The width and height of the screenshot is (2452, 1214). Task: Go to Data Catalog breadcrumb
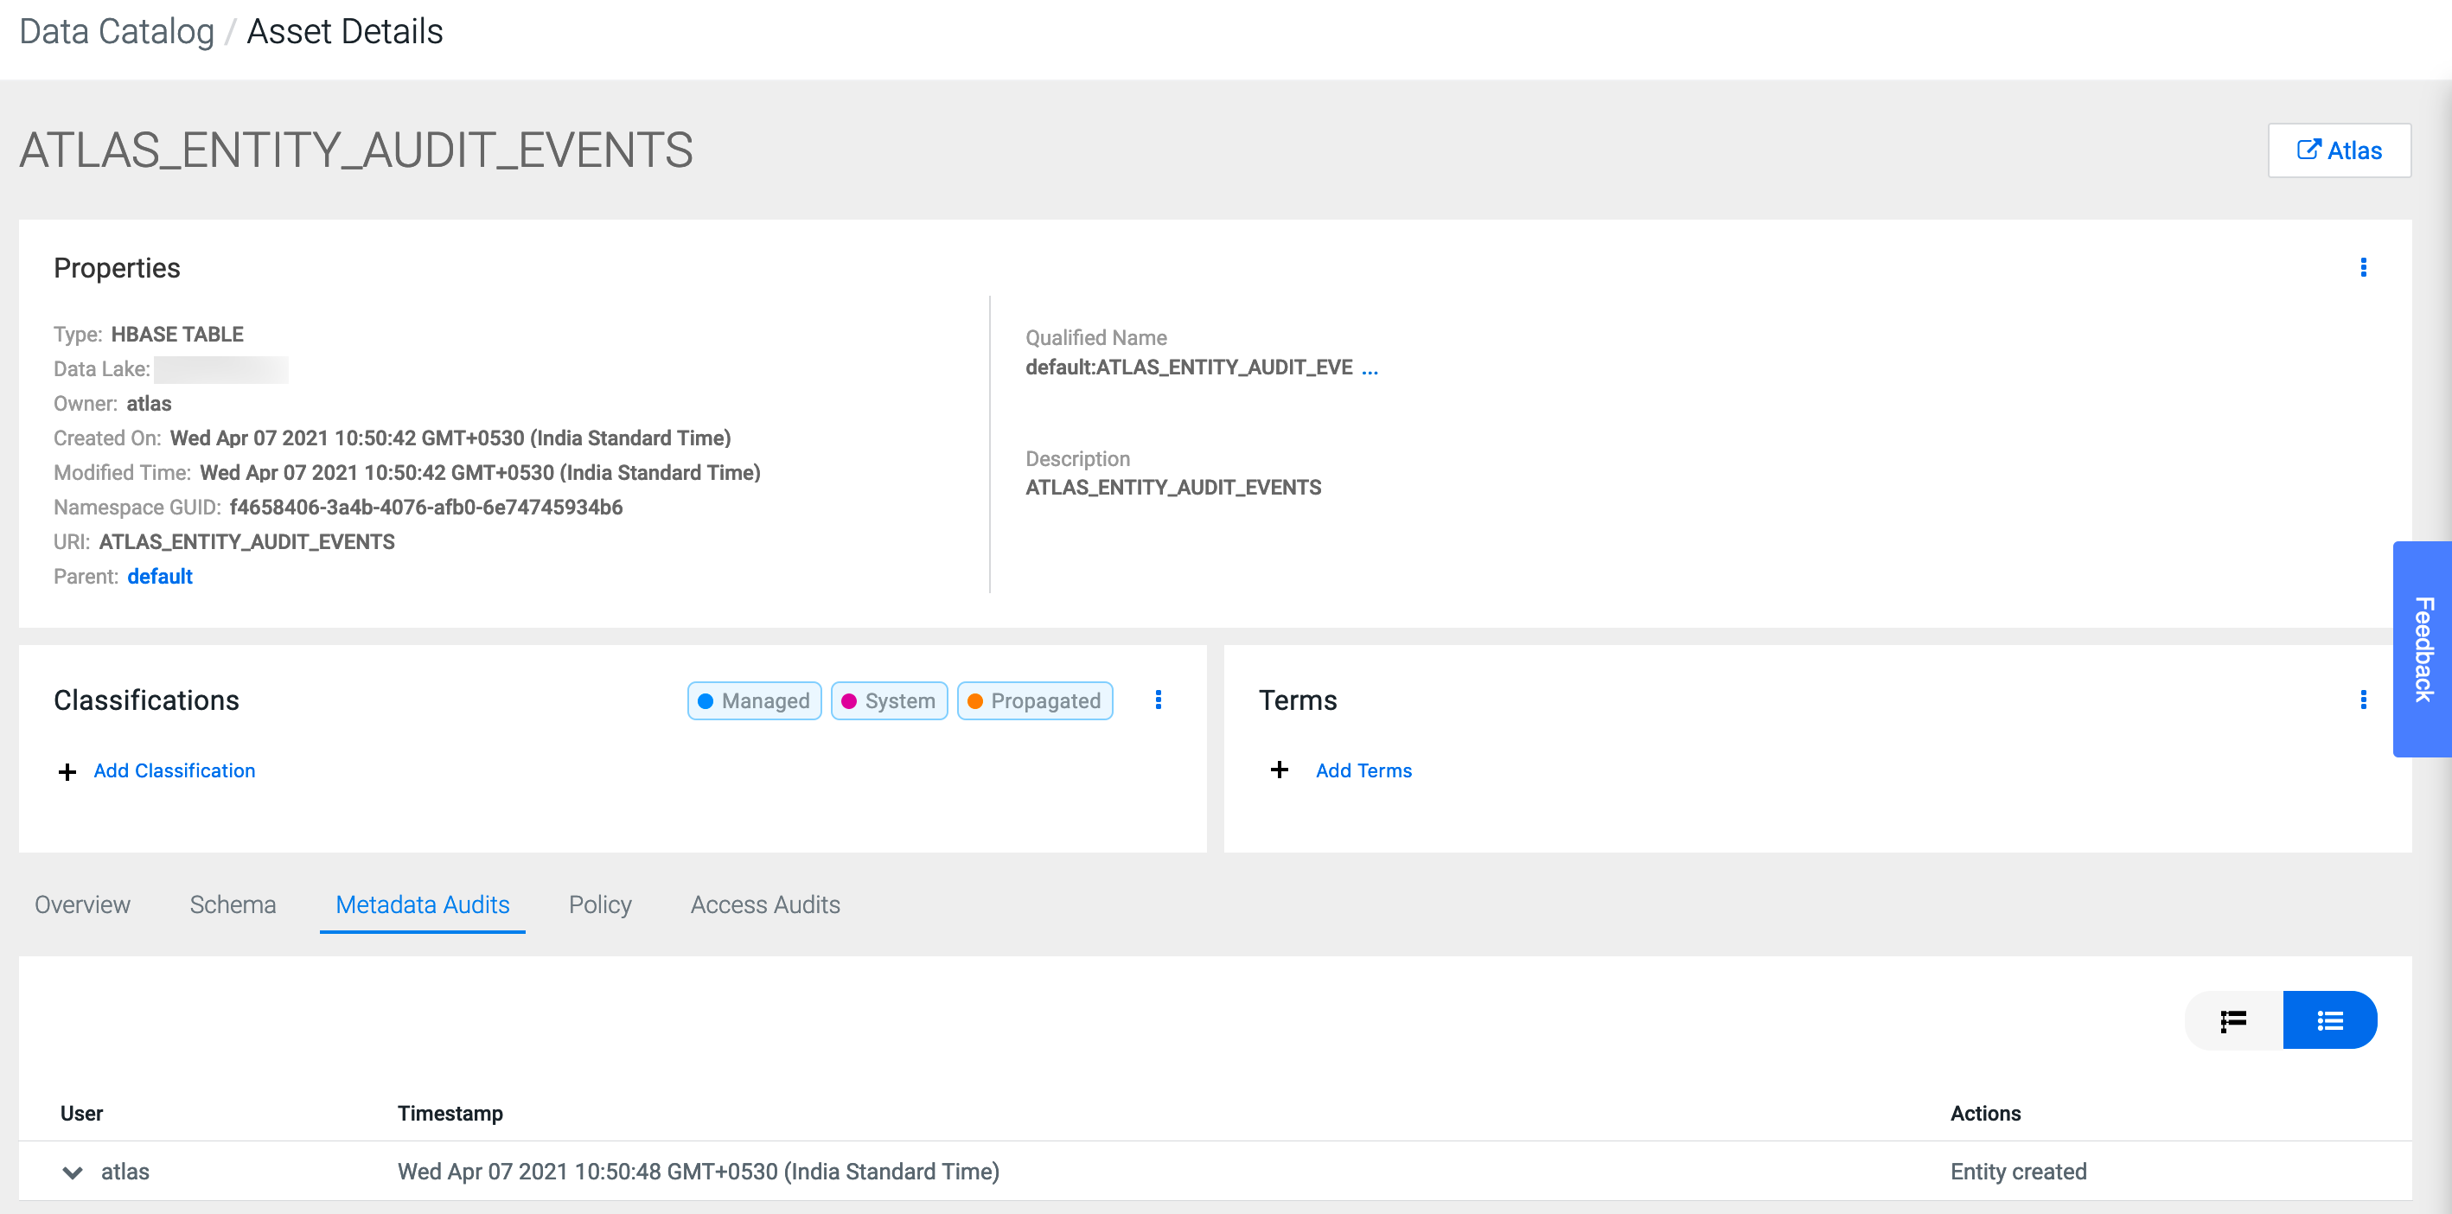(116, 31)
